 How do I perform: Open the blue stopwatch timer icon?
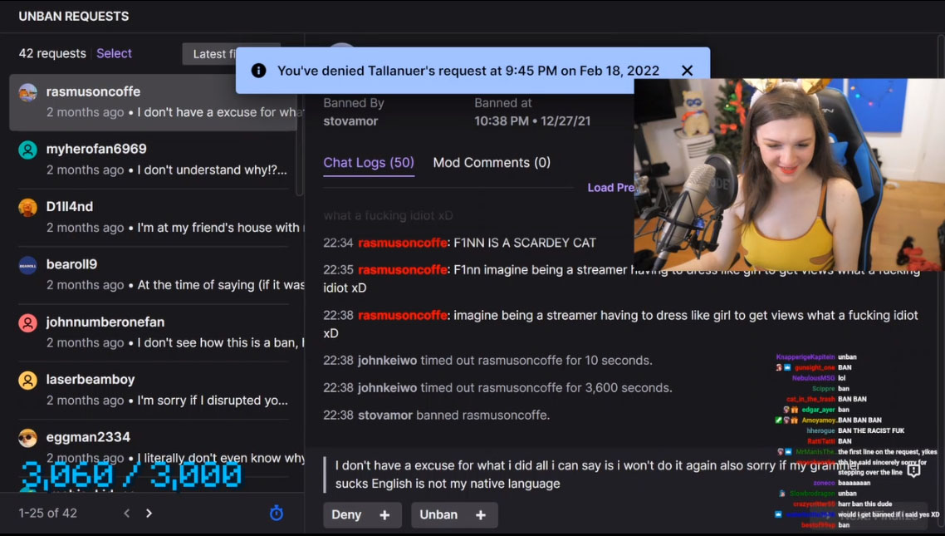point(276,513)
